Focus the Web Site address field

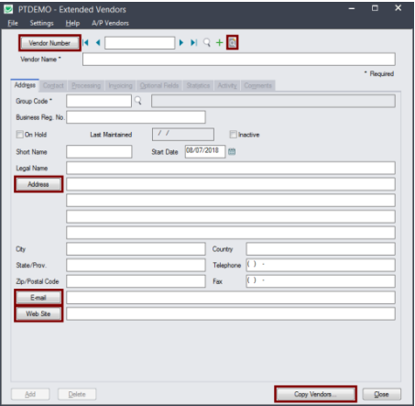point(231,313)
